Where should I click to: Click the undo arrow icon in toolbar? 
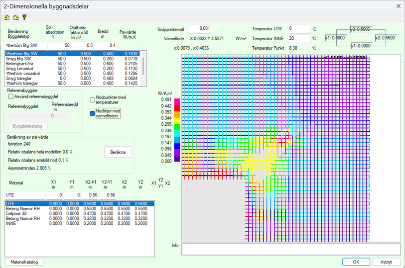[x=7, y=17]
